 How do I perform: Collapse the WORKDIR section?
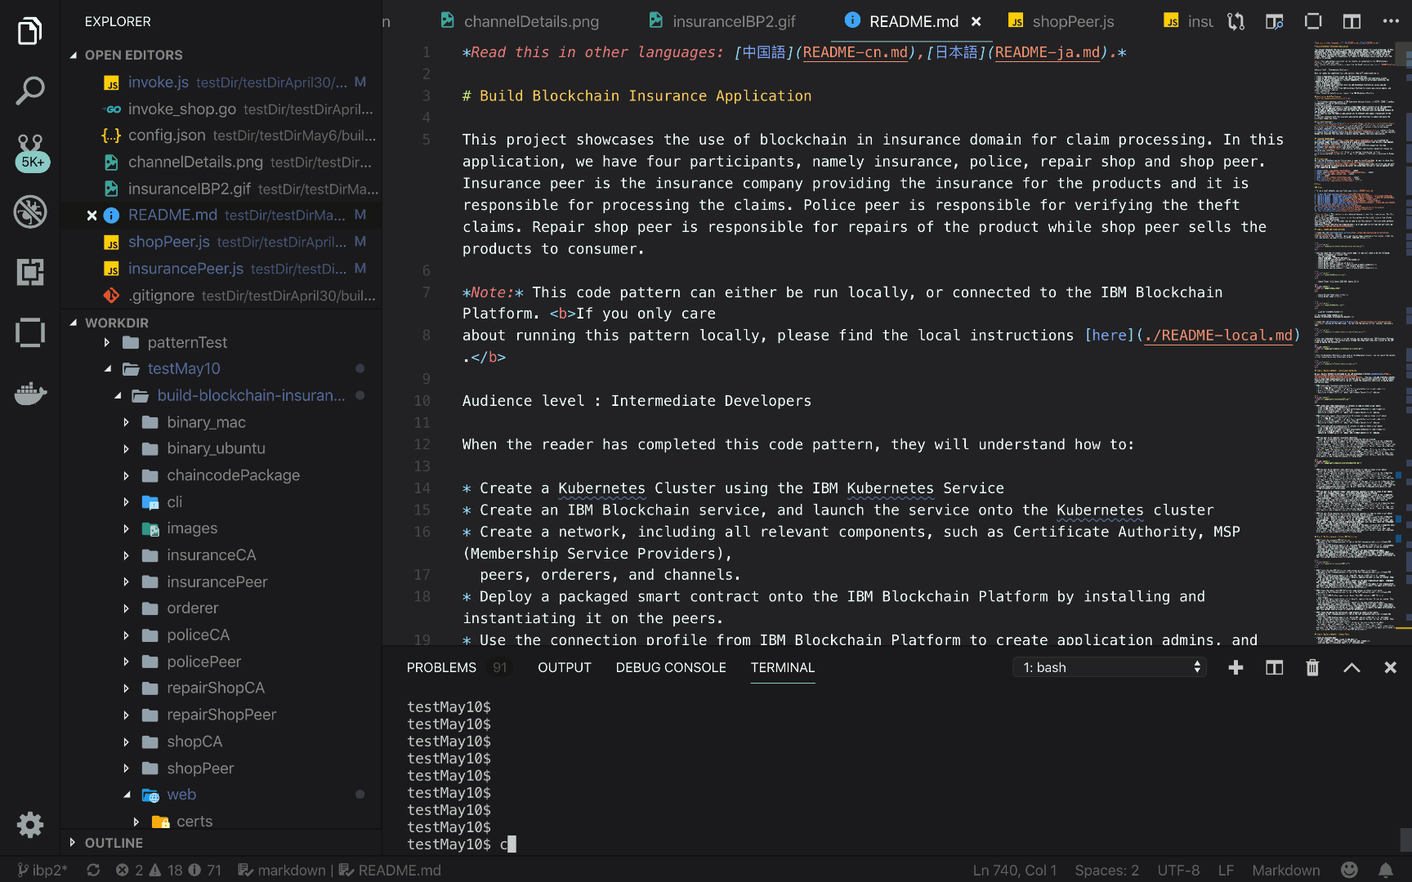point(108,323)
